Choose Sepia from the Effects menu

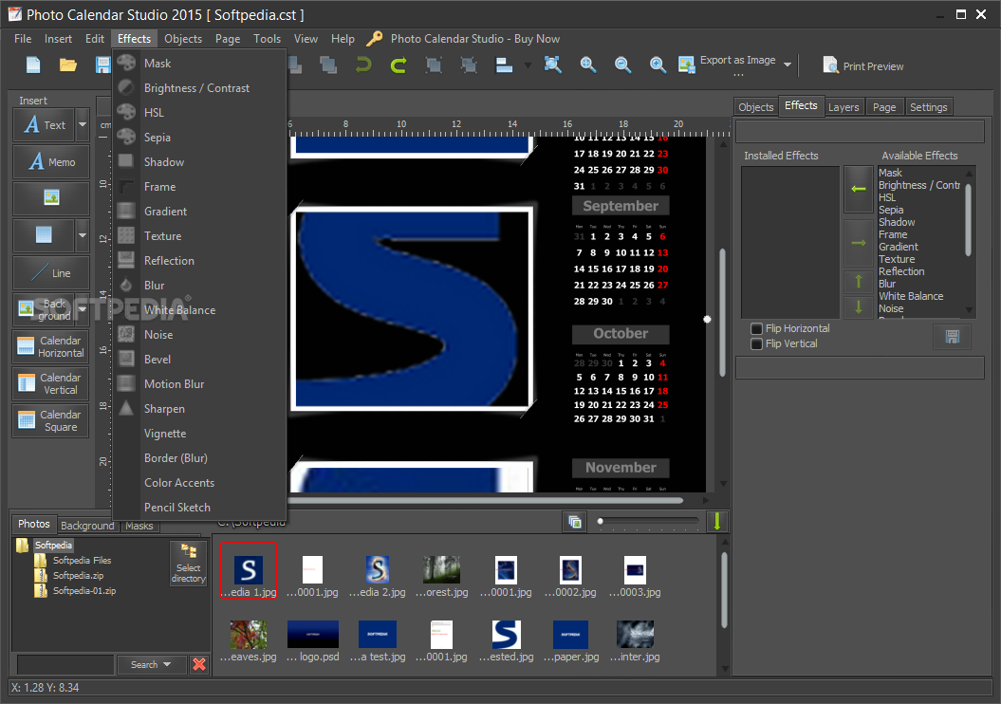158,138
